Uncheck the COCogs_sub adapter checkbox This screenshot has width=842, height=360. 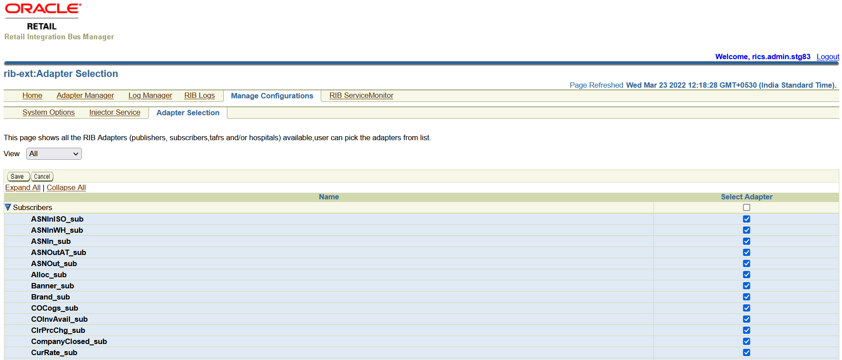tap(746, 308)
